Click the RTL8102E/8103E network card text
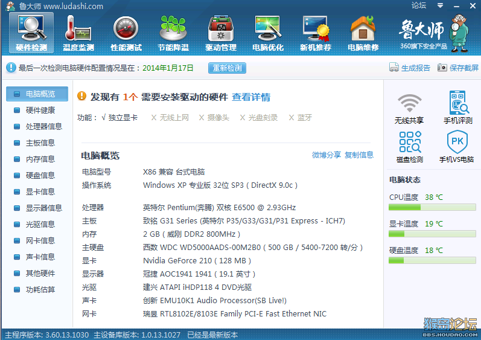 pyautogui.click(x=235, y=314)
